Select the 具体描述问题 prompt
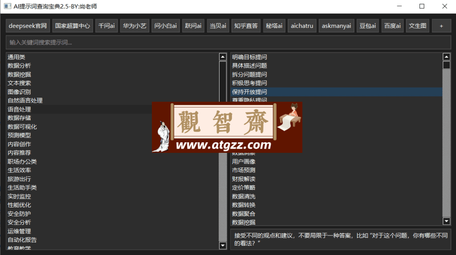This screenshot has width=456, height=255. [x=337, y=66]
